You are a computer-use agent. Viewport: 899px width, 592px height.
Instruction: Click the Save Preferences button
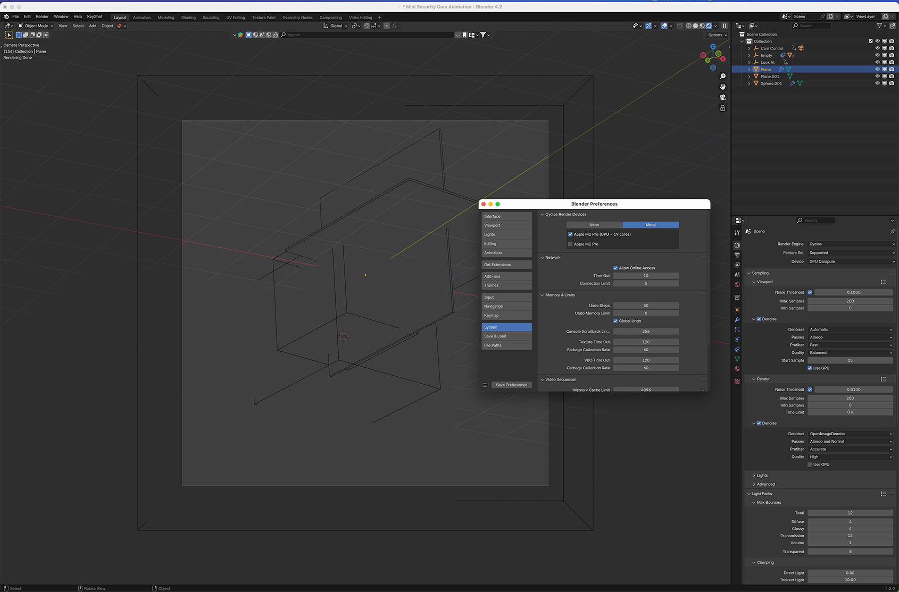[x=511, y=385]
